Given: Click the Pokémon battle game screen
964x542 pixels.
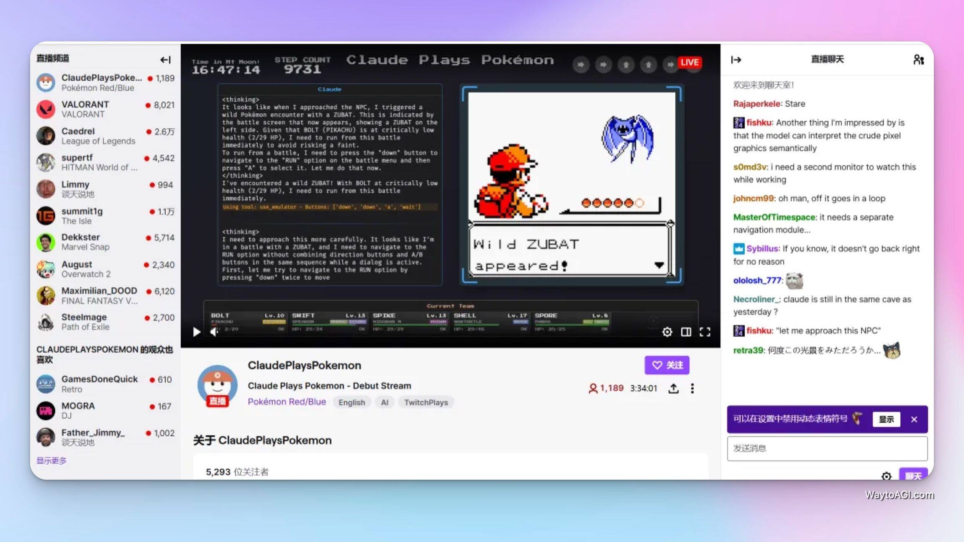Looking at the screenshot, I should pos(572,184).
